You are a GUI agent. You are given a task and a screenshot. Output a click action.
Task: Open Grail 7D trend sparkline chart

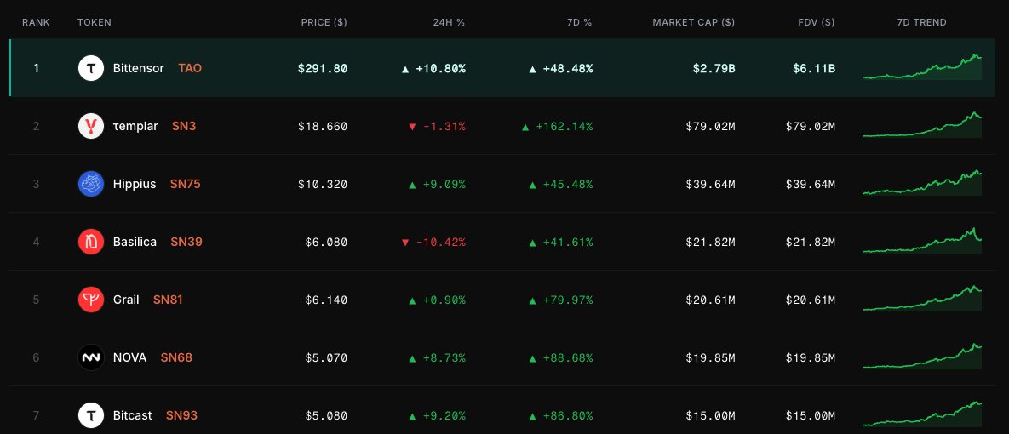pyautogui.click(x=922, y=299)
